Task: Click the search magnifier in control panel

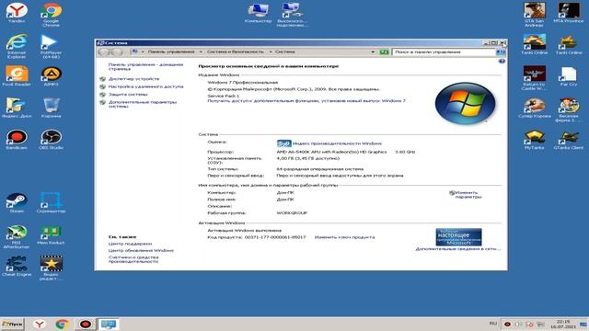Action: click(x=501, y=51)
